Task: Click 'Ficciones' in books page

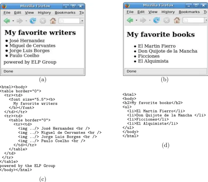Action: [x=149, y=56]
